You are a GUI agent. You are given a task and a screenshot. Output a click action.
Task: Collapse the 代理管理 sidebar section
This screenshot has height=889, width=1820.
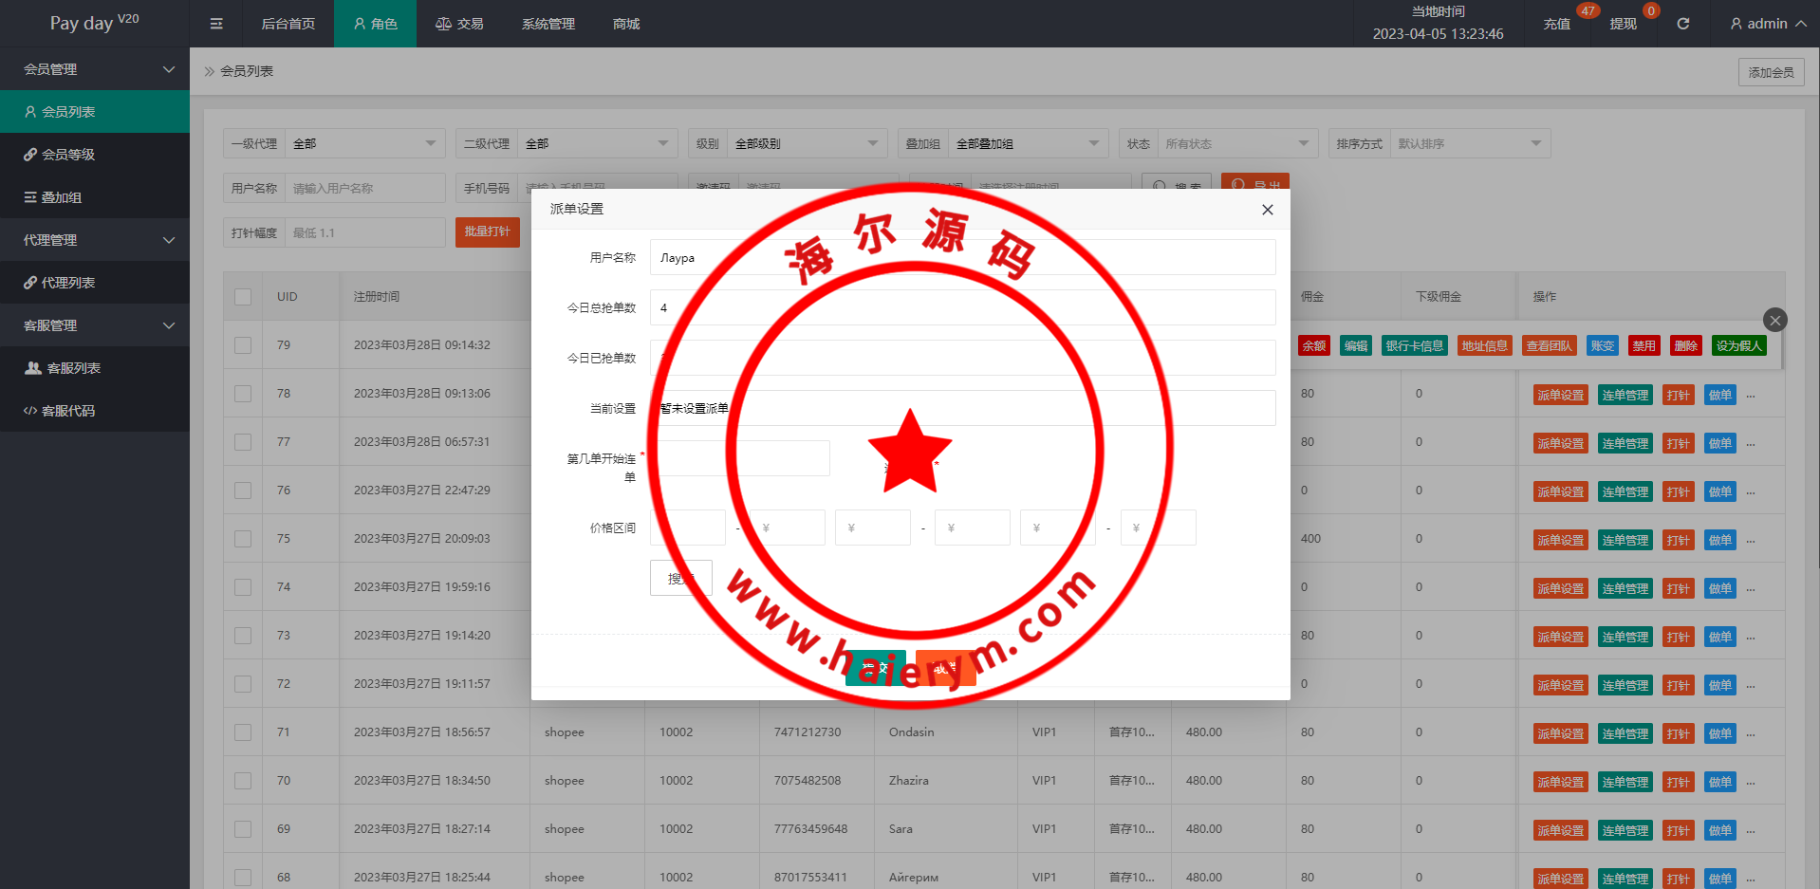[95, 240]
